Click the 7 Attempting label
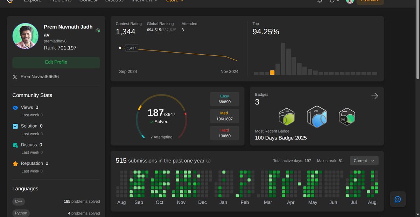The width and height of the screenshot is (420, 217). click(x=161, y=137)
